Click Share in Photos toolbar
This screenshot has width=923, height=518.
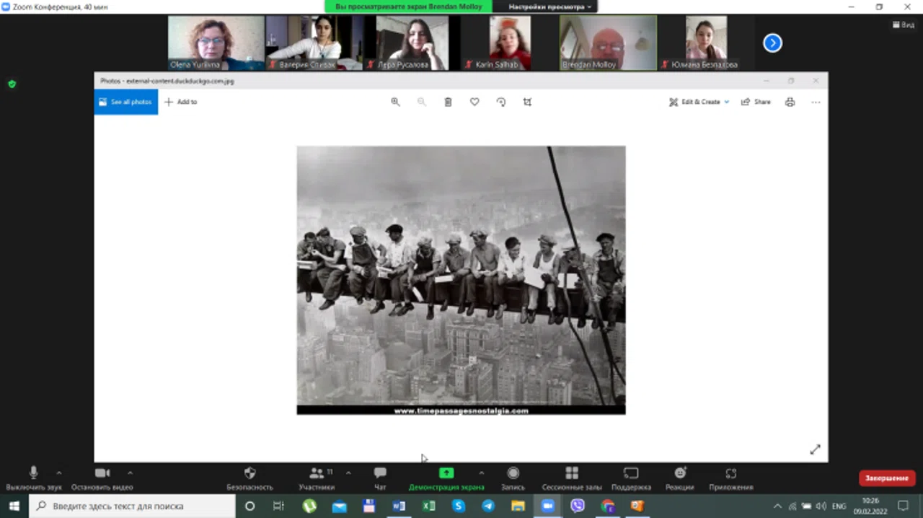(756, 102)
